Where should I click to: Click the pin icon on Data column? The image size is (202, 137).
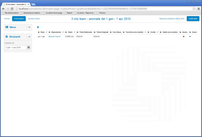pyautogui.click(x=39, y=32)
